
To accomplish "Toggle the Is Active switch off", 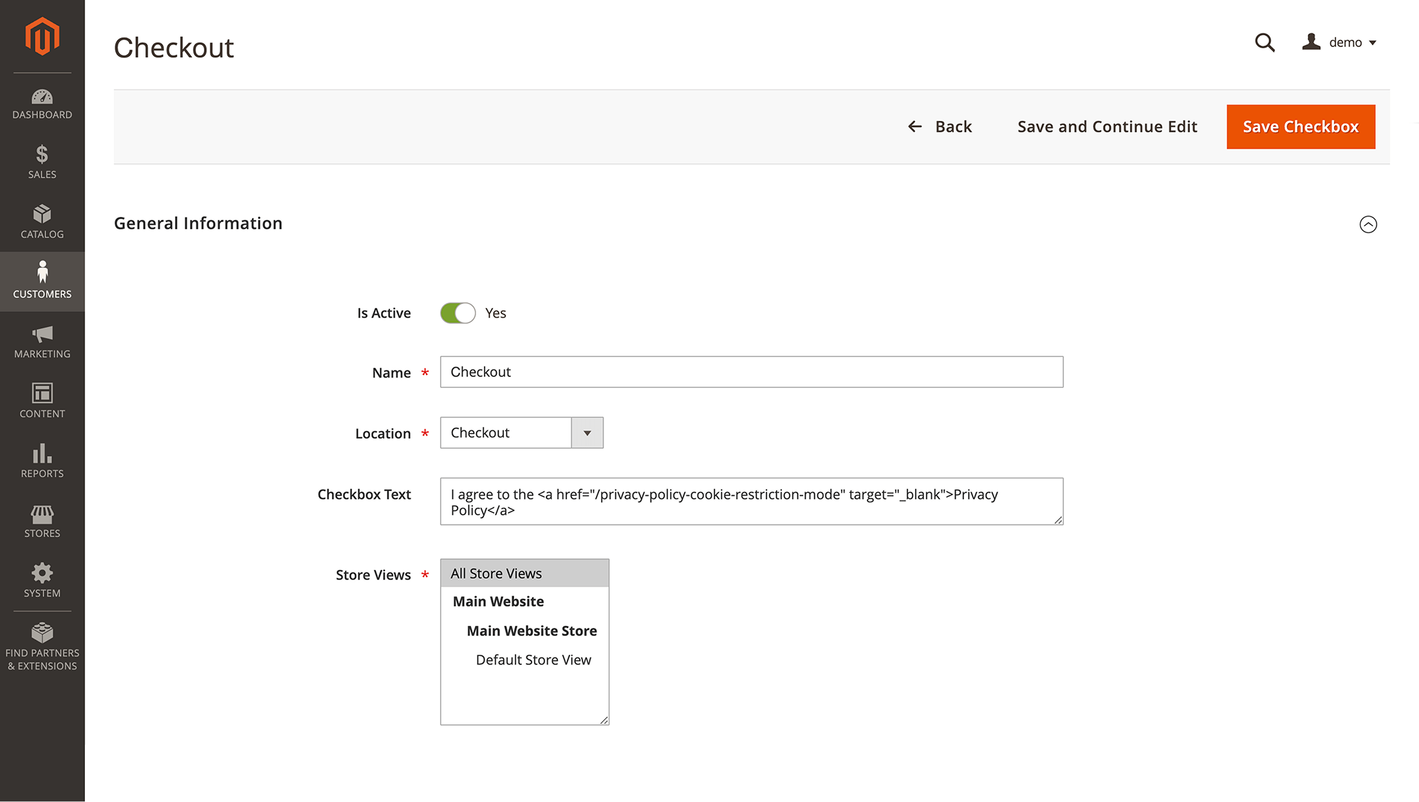I will (458, 313).
